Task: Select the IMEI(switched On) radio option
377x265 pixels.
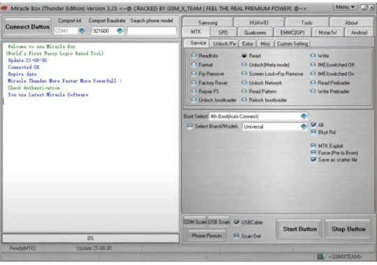Action: pos(332,74)
